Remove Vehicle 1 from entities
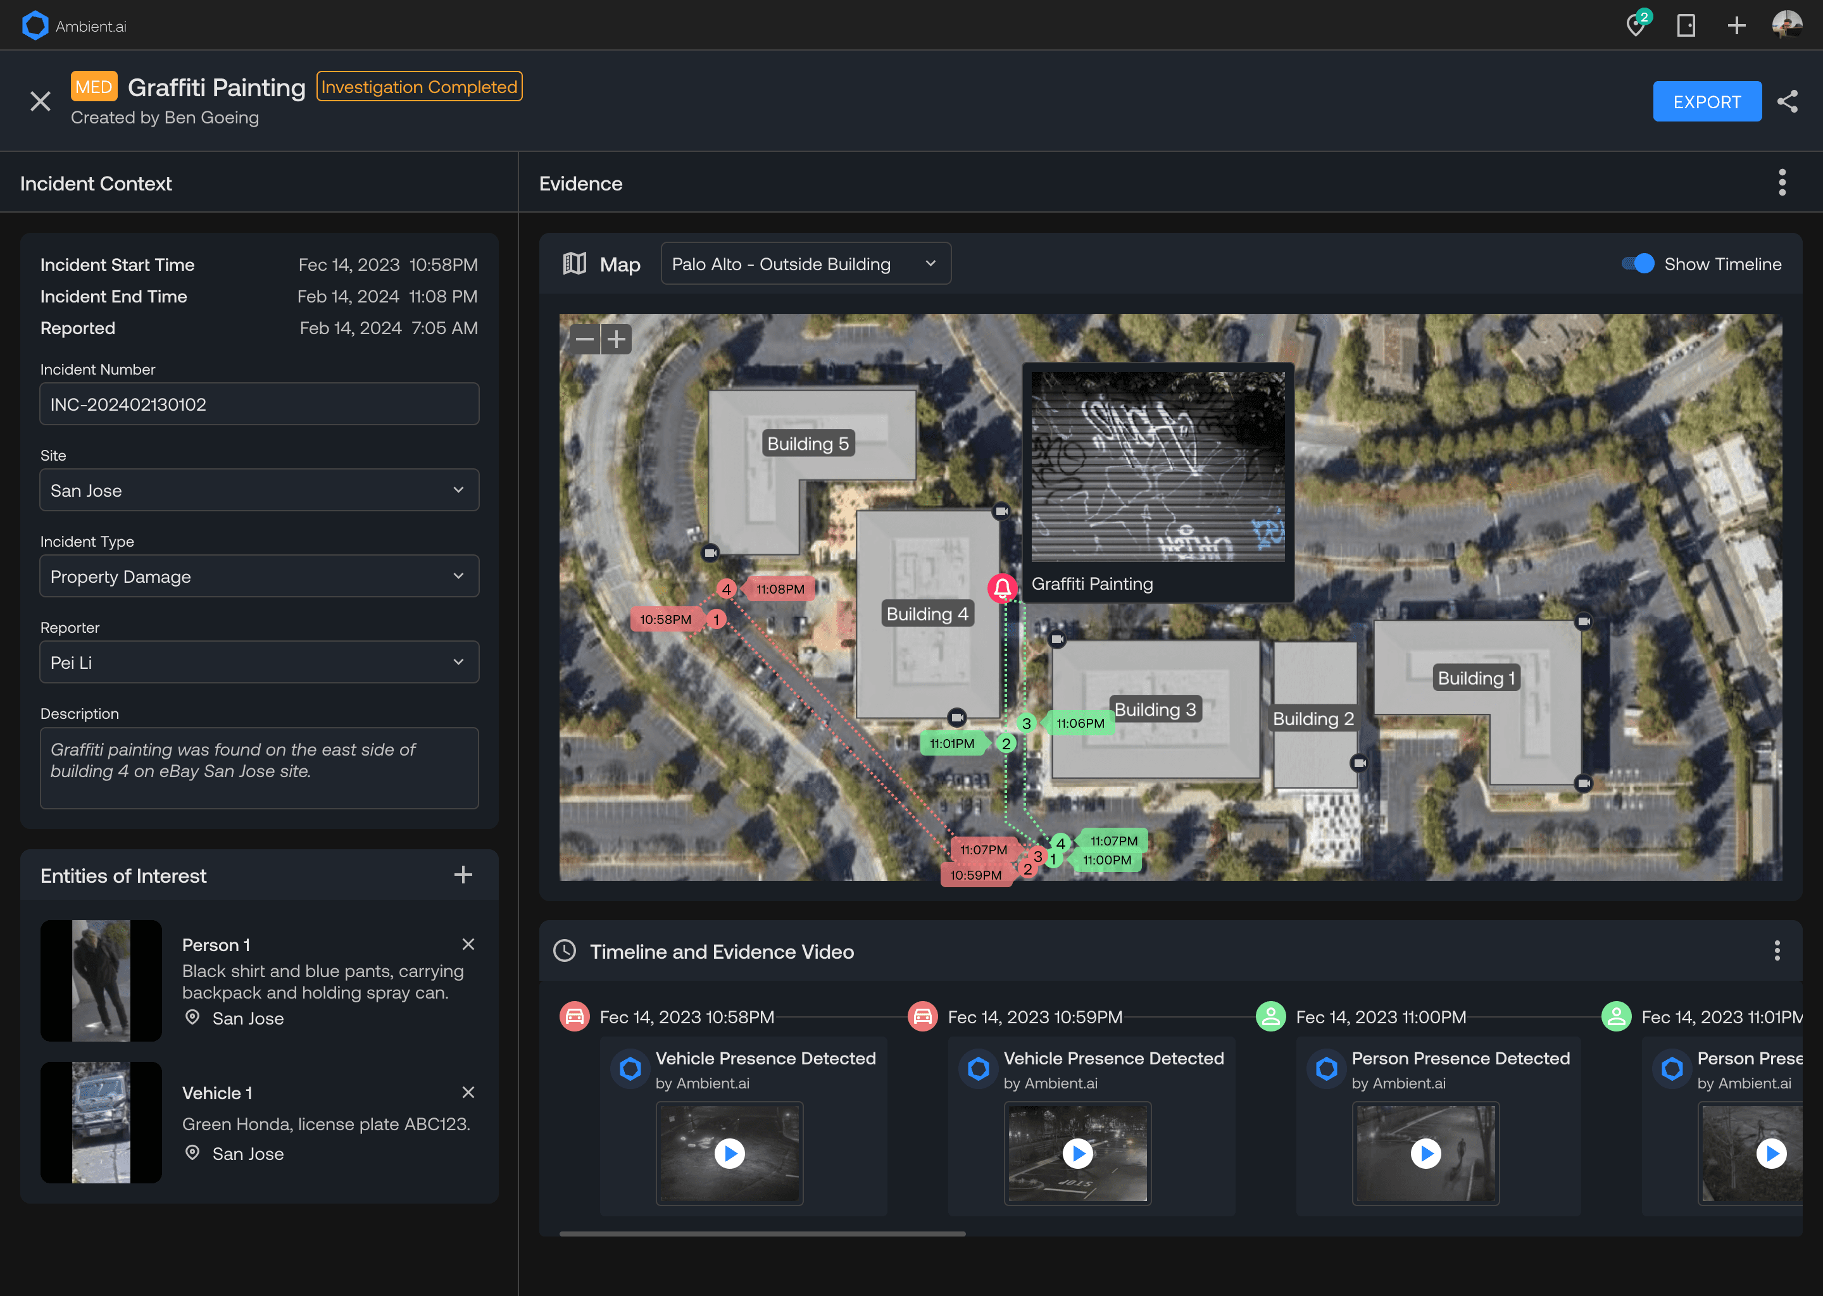 point(468,1092)
